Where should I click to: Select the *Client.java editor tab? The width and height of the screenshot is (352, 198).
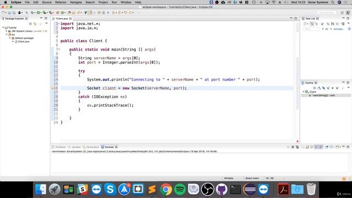(62, 19)
